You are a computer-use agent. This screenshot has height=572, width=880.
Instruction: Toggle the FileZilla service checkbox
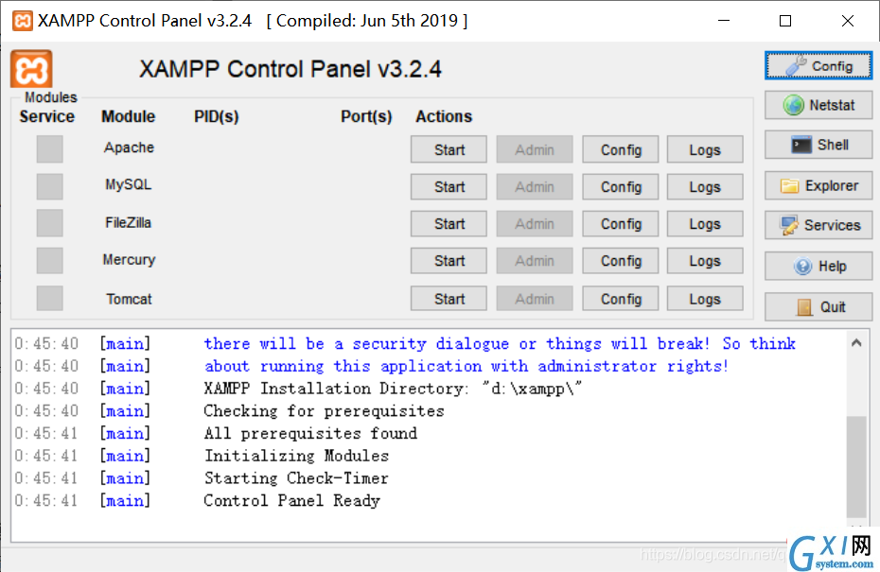pyautogui.click(x=50, y=223)
